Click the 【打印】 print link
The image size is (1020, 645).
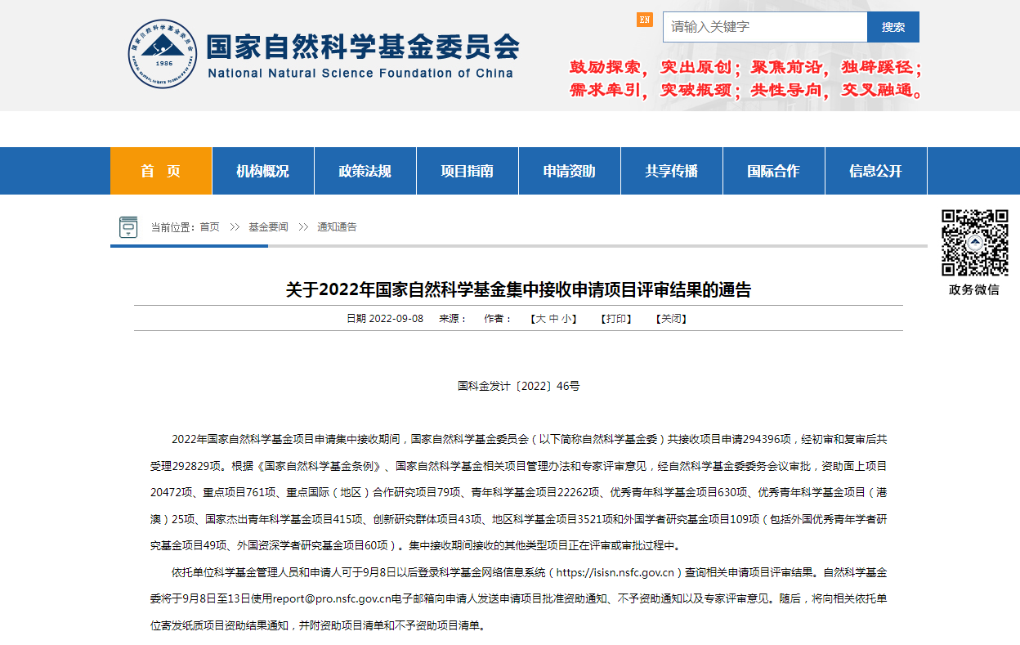coord(616,319)
